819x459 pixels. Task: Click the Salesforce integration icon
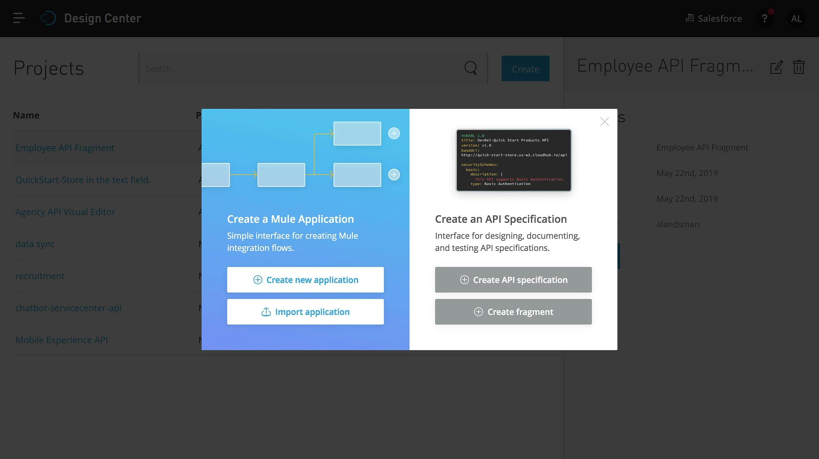689,18
